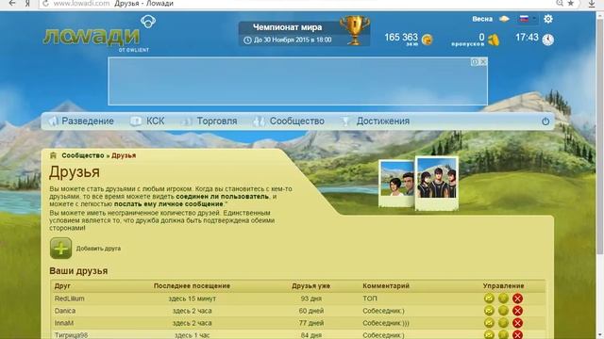Open settings with the gear icon
This screenshot has width=604, height=339.
(548, 19)
